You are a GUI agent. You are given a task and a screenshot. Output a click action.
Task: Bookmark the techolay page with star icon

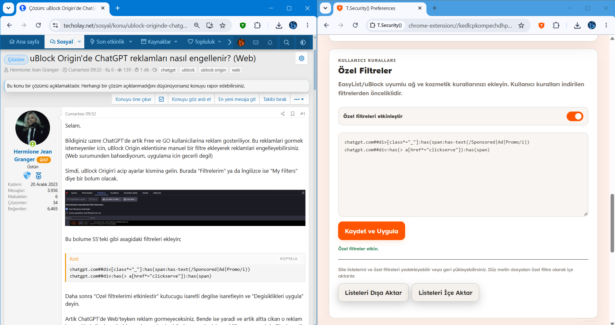223,25
